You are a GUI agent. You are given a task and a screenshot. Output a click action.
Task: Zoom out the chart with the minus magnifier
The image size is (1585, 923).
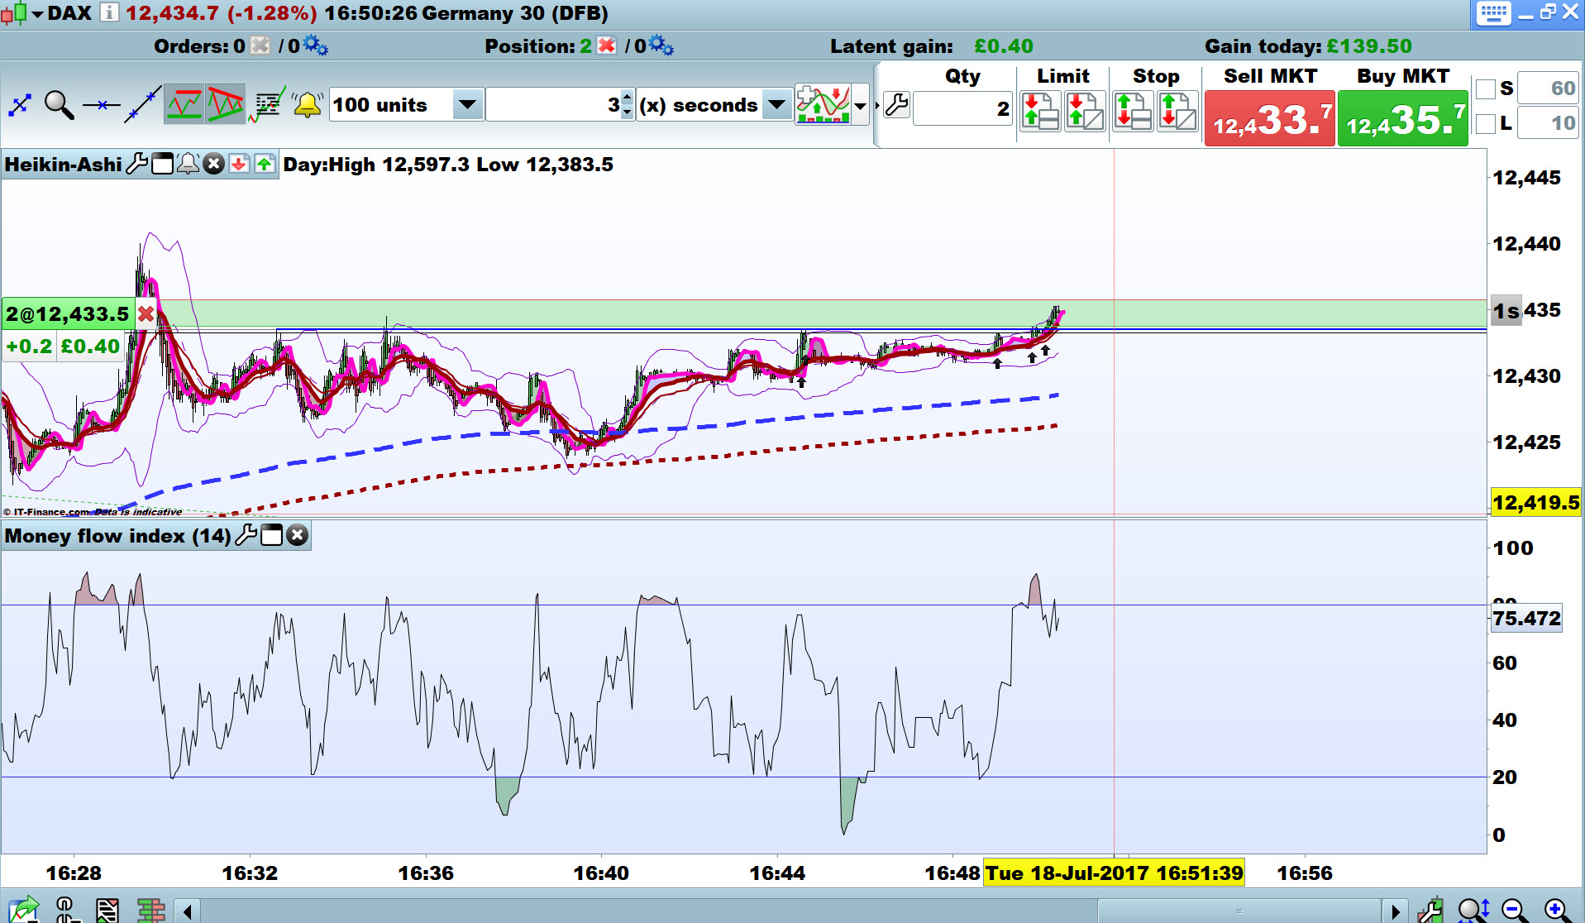[1515, 910]
